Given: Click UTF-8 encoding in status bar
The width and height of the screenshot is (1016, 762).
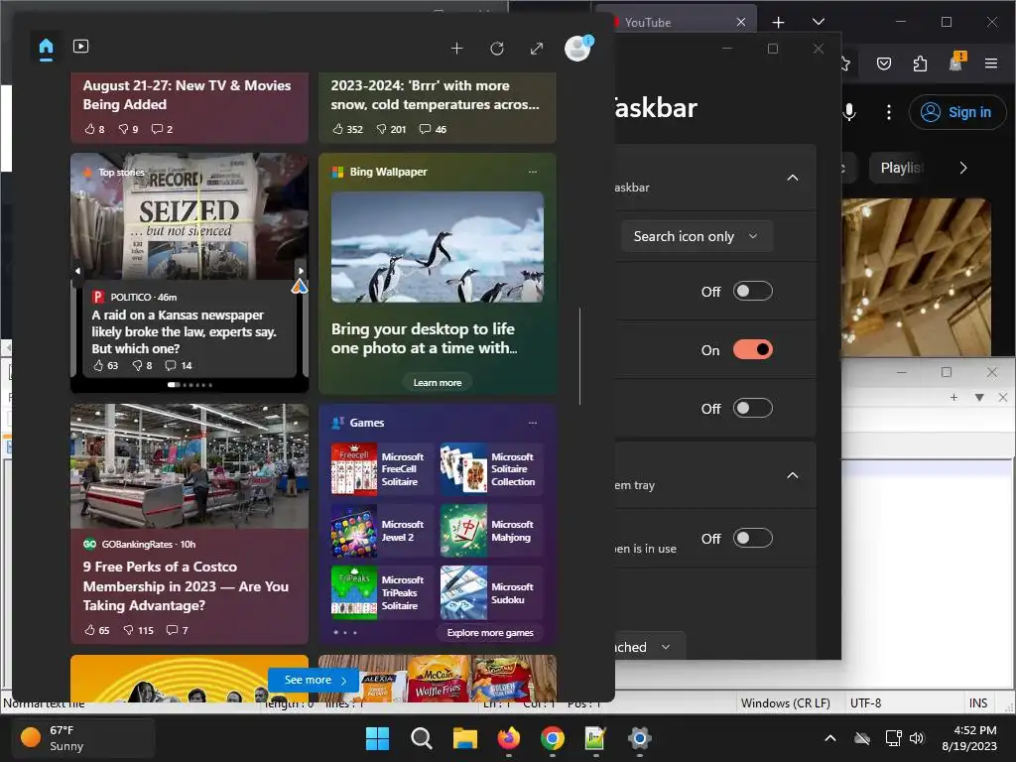Looking at the screenshot, I should tap(865, 703).
